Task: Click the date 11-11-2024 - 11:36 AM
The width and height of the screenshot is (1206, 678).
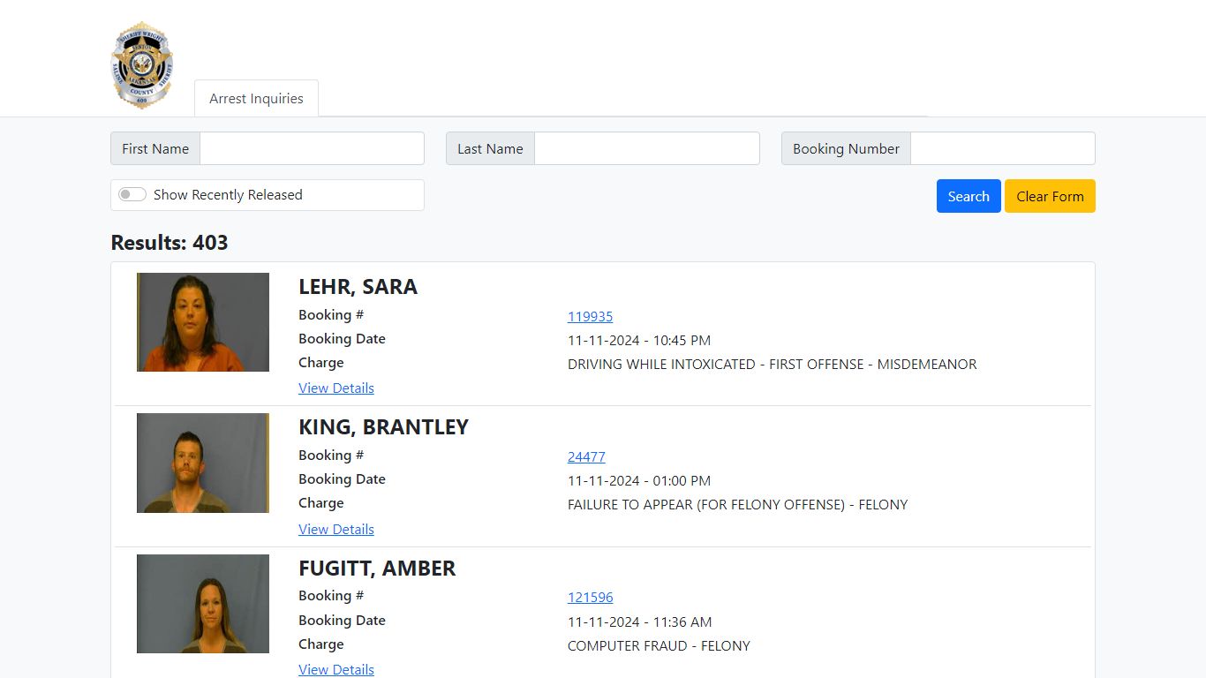Action: click(x=639, y=621)
